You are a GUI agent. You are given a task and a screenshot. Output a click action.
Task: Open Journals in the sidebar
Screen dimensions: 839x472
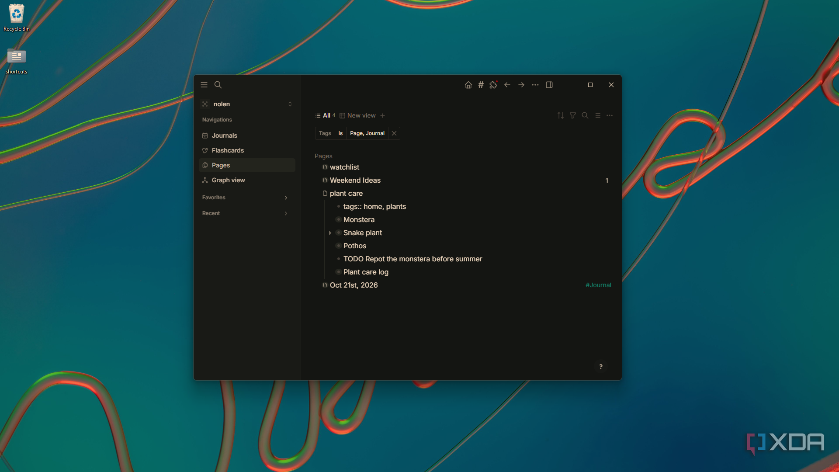[x=247, y=135]
